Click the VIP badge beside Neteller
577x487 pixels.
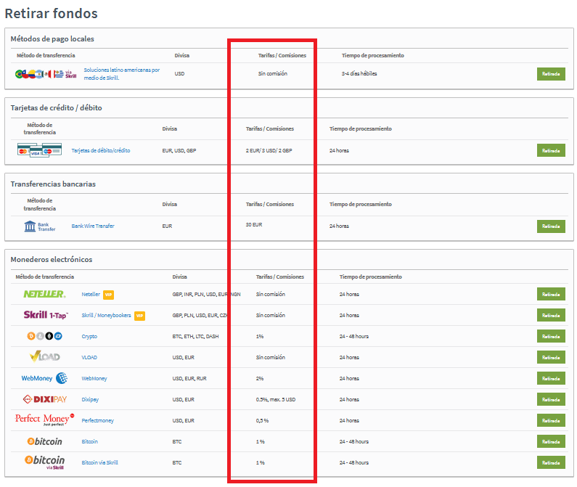(x=108, y=295)
